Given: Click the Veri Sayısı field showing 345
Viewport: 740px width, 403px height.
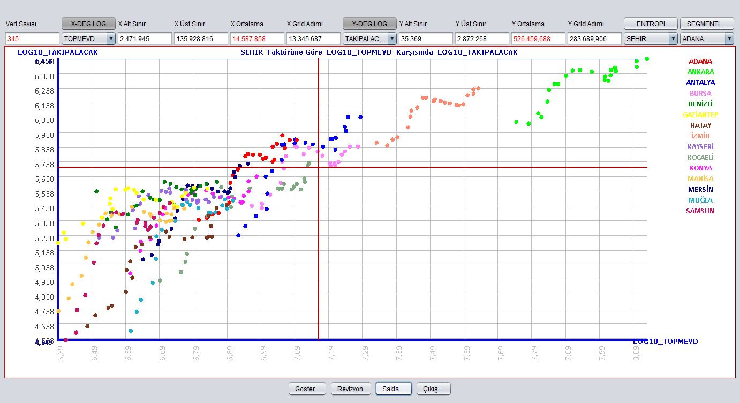Looking at the screenshot, I should [32, 38].
